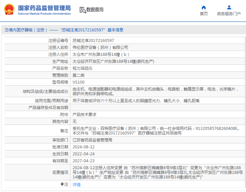Click the structure description starting 由主机
246x192 pixels.
tap(156, 92)
